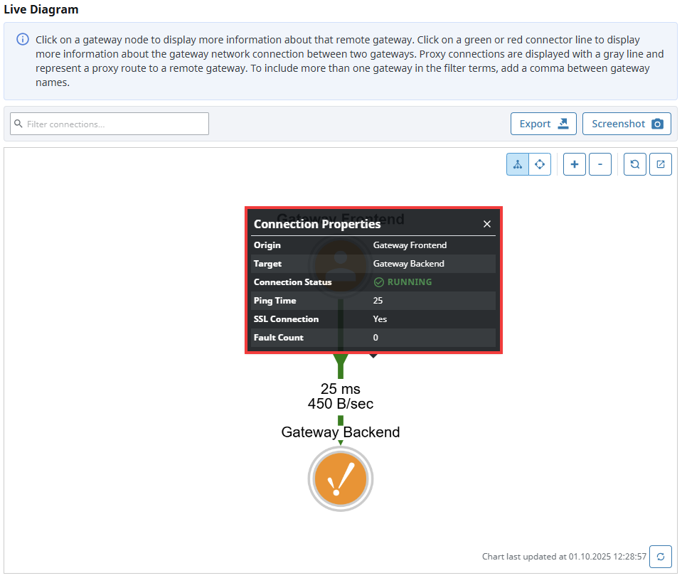
Task: Switch to the force-directed layout icon
Action: [540, 164]
